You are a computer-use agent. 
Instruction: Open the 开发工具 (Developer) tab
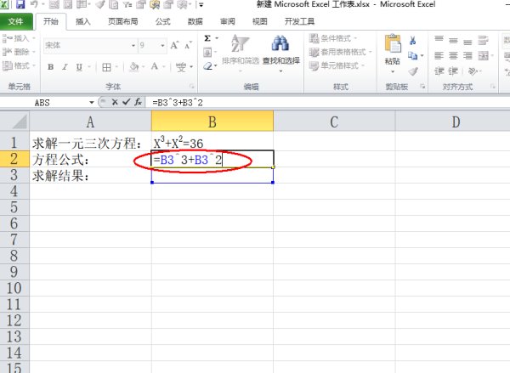coord(299,21)
